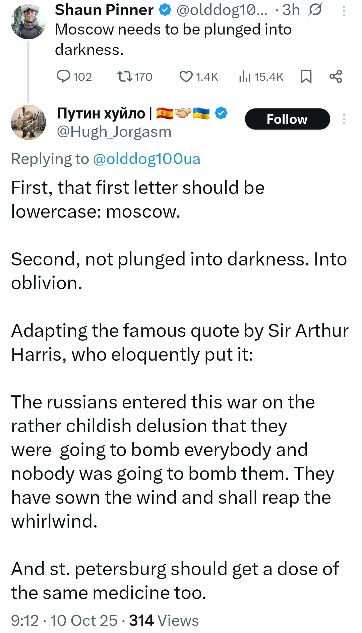This screenshot has width=362, height=633.
Task: Open the replier's avatar image
Action: pos(28,122)
